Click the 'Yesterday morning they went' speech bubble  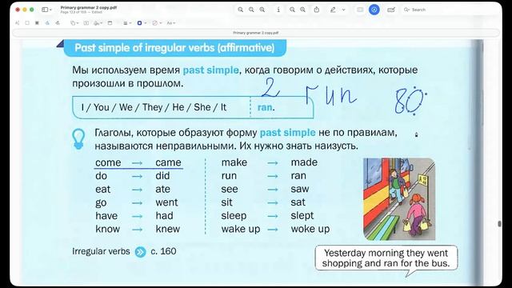click(386, 258)
